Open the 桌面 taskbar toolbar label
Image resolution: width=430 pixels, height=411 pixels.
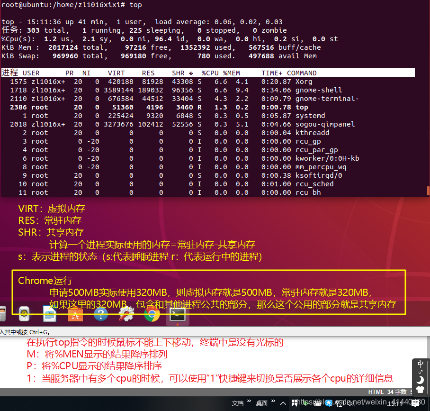pos(261,403)
